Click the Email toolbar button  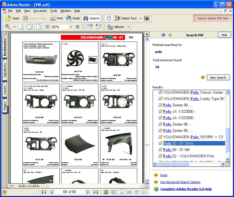[x=73, y=18]
